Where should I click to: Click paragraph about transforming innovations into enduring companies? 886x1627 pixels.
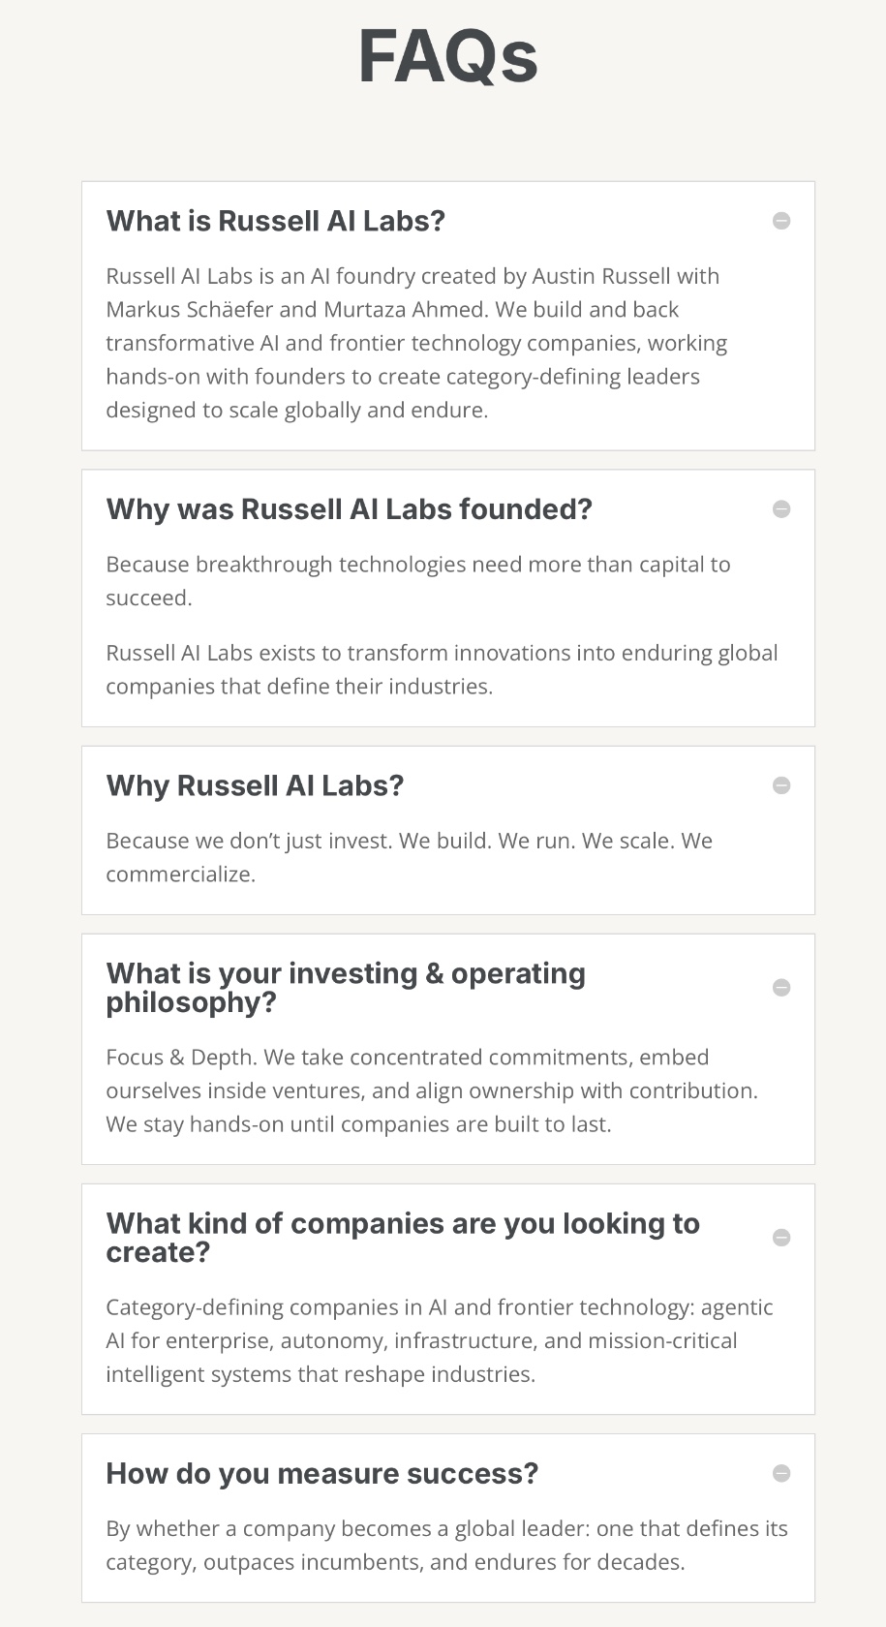pos(442,669)
